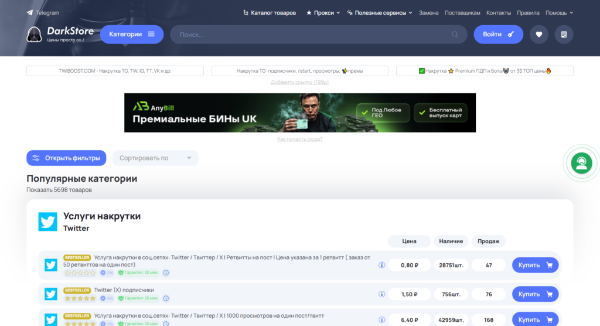Viewport: 600px width, 326px height.
Task: Open Каталог товаров menu item
Action: [x=270, y=13]
